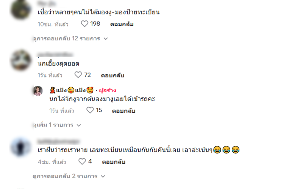303x189 pixels.
Task: Show 1 more reply under creator's comment
Action: pos(57,125)
